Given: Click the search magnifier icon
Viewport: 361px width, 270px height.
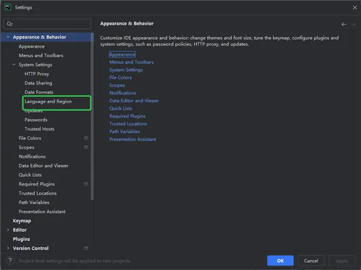Looking at the screenshot, I should [9, 24].
